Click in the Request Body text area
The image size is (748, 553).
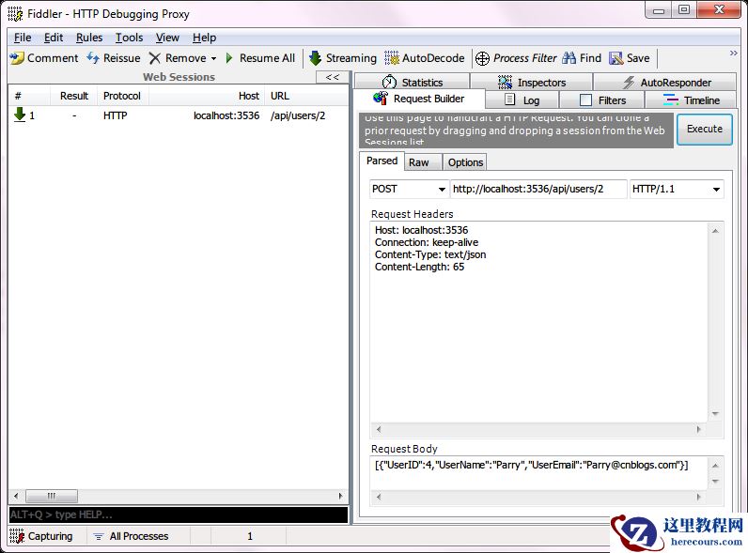click(x=539, y=472)
